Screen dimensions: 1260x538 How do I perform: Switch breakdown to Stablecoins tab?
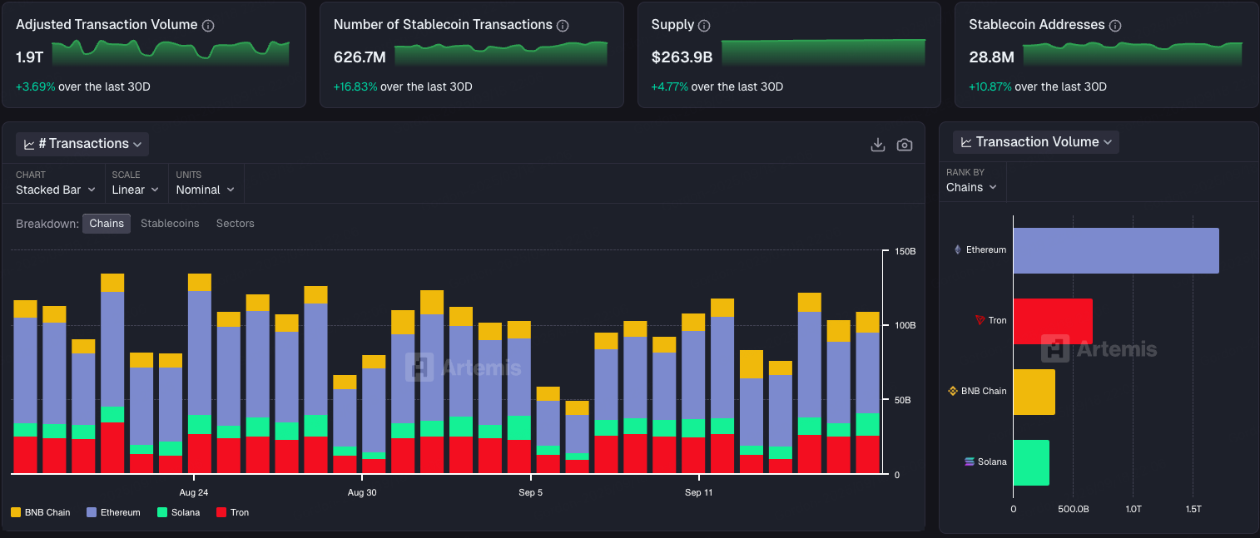click(x=170, y=223)
